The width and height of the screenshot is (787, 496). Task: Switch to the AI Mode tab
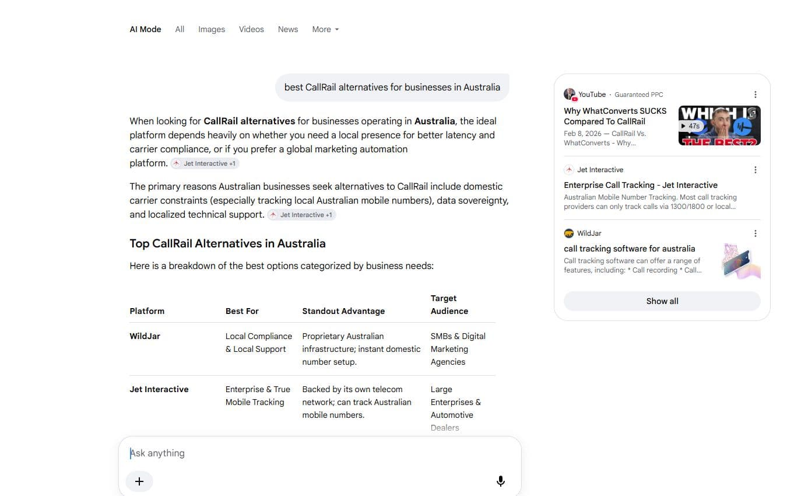coord(145,29)
